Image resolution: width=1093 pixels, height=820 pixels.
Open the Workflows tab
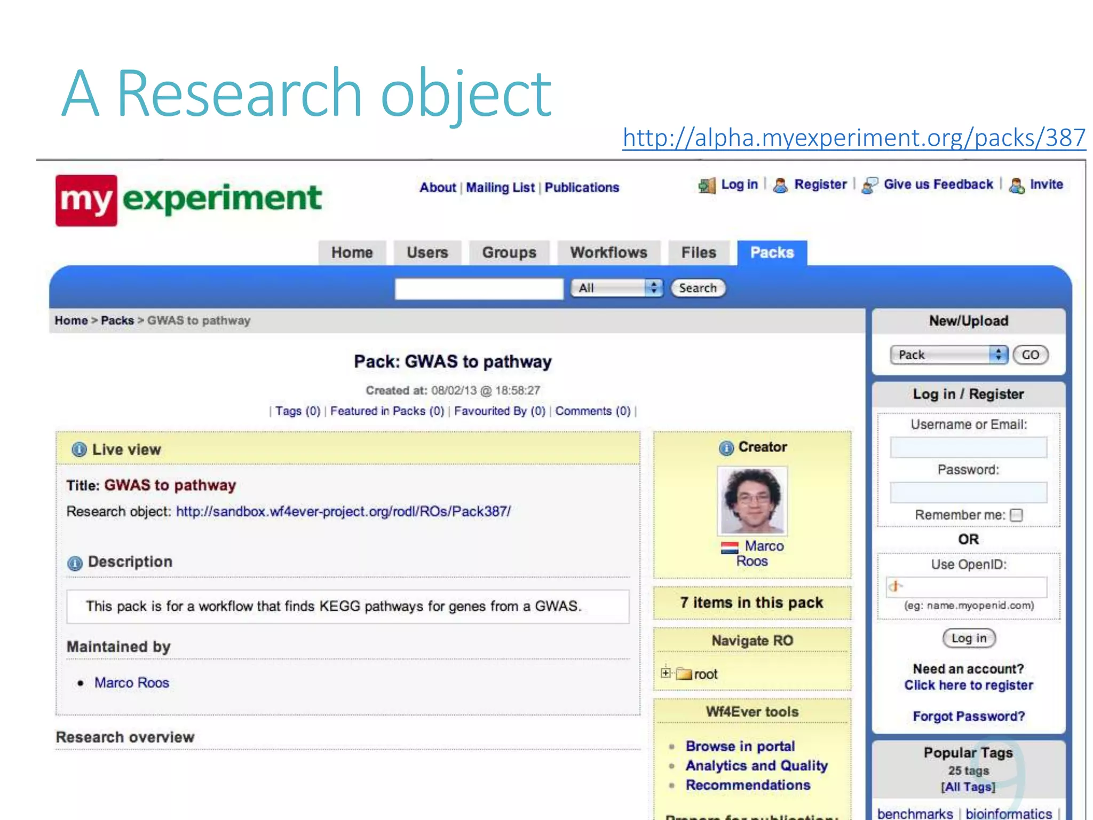point(609,253)
